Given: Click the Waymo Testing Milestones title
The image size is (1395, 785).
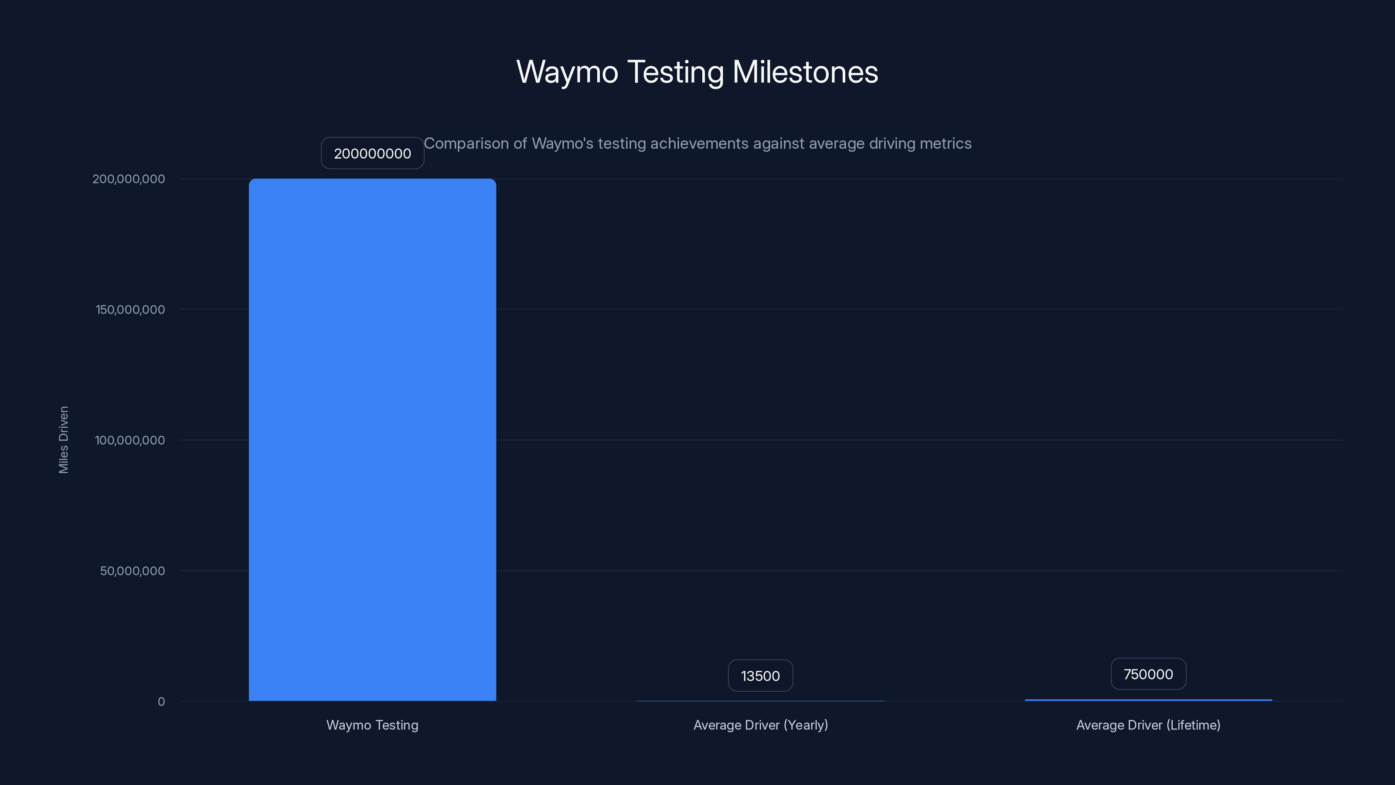Looking at the screenshot, I should 697,72.
